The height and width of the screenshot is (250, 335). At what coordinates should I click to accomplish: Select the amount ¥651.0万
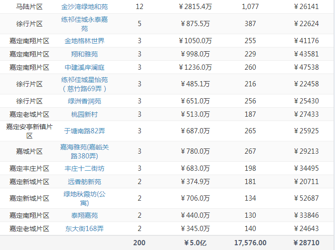tap(195, 101)
